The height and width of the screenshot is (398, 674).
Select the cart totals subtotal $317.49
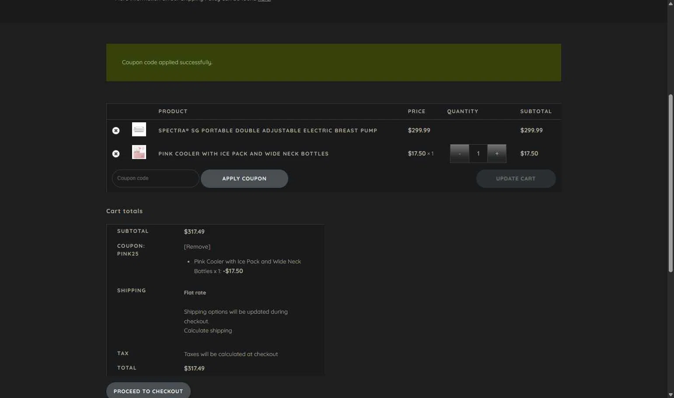[194, 232]
